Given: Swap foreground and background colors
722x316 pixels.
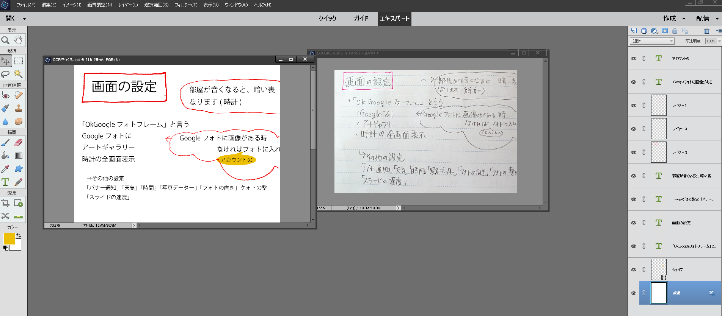Looking at the screenshot, I should 19,235.
